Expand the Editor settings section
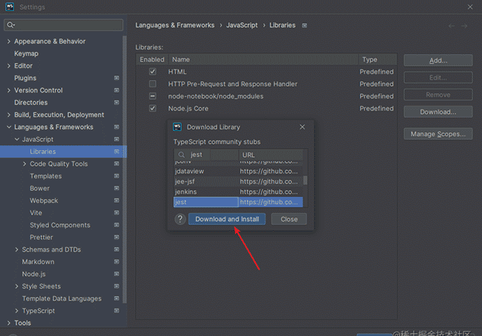482x336 pixels. click(9, 66)
